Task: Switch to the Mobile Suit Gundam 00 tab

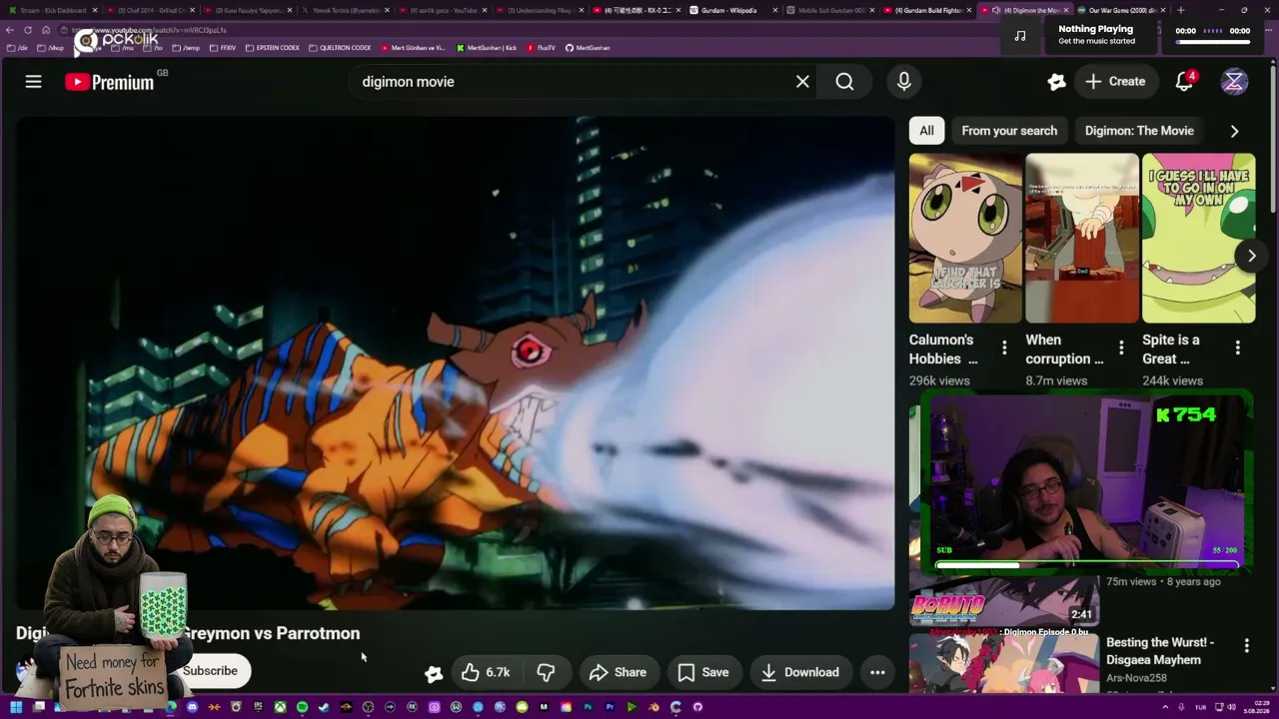Action: 829,10
